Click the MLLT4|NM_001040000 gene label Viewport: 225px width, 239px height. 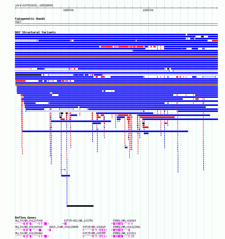click(x=29, y=227)
